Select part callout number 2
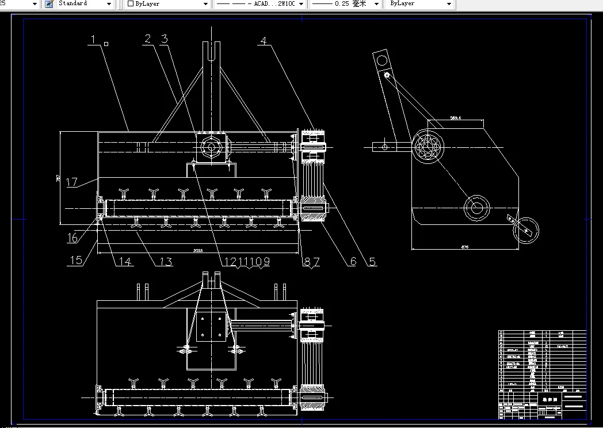603x428 pixels. 148,39
